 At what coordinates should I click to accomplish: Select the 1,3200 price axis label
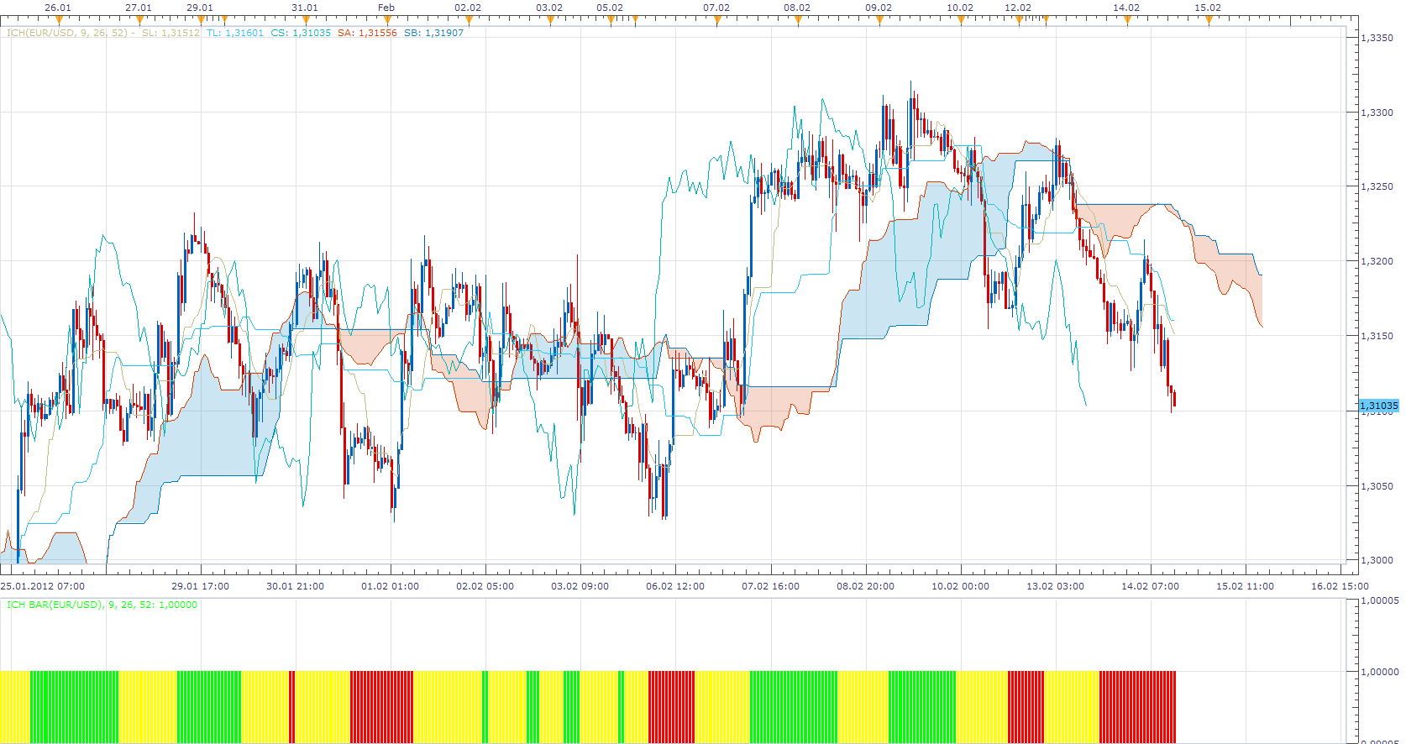[1377, 261]
